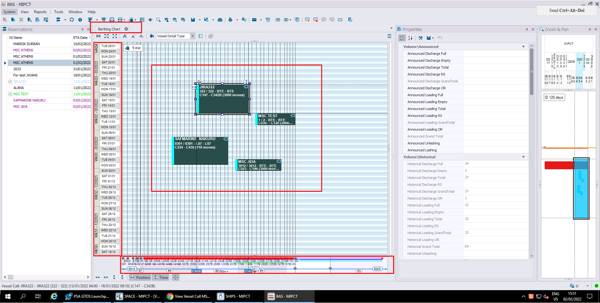Toggle categorized view in Properties panel
The width and height of the screenshot is (600, 303).
coord(402,38)
